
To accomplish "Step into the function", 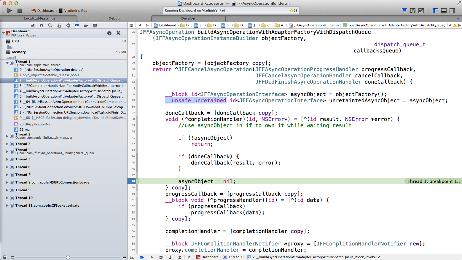I will pos(170,257).
